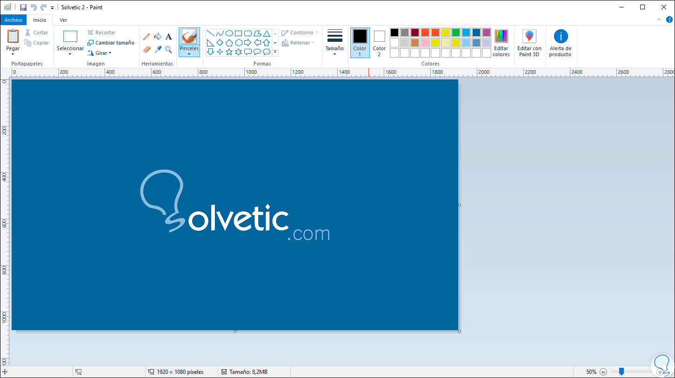Select the Diamond shape
The width and height of the screenshot is (675, 378).
click(220, 43)
